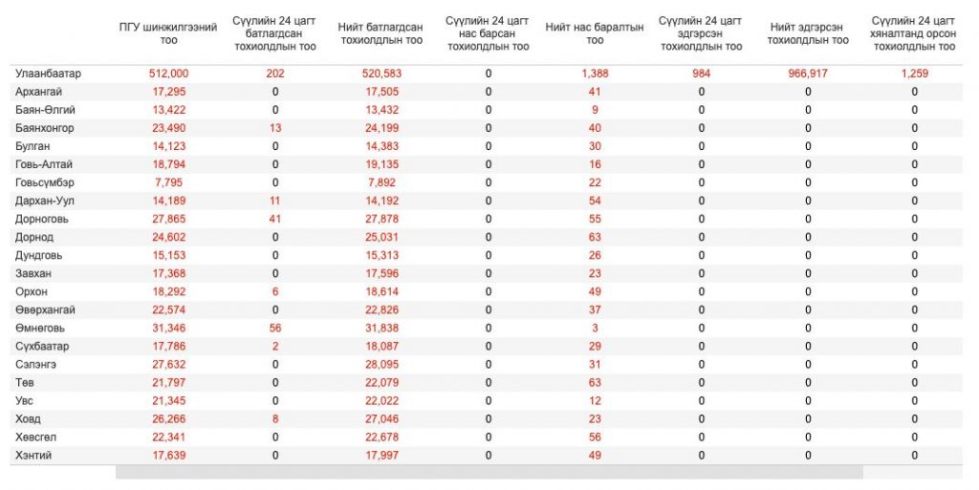Click Нийт эдгэрсэн тохиолдлын тоо header

808,33
